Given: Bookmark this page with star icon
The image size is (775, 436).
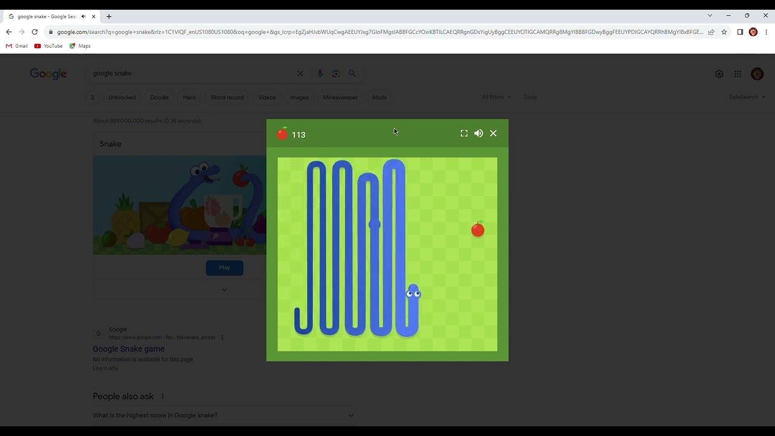Looking at the screenshot, I should (x=724, y=32).
